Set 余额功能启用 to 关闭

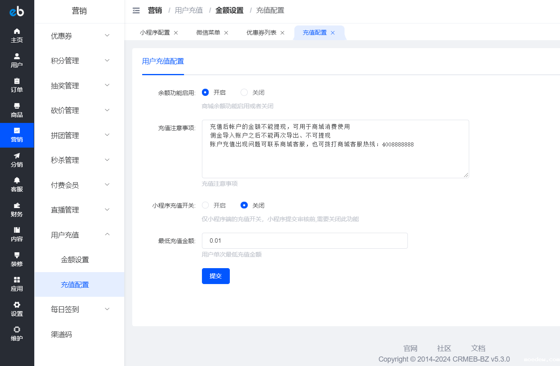coord(244,92)
